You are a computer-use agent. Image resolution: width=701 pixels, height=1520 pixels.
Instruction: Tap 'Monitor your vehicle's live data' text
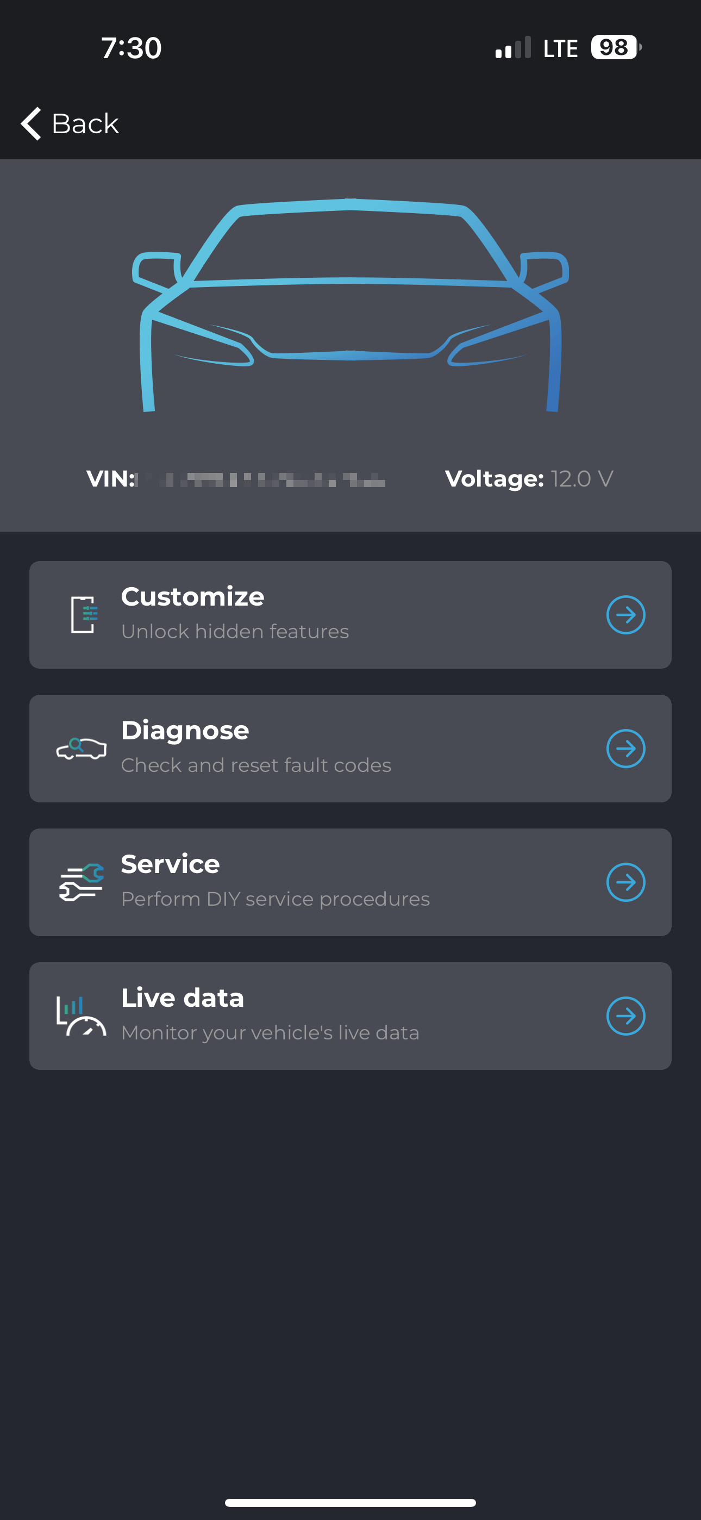coord(270,1032)
